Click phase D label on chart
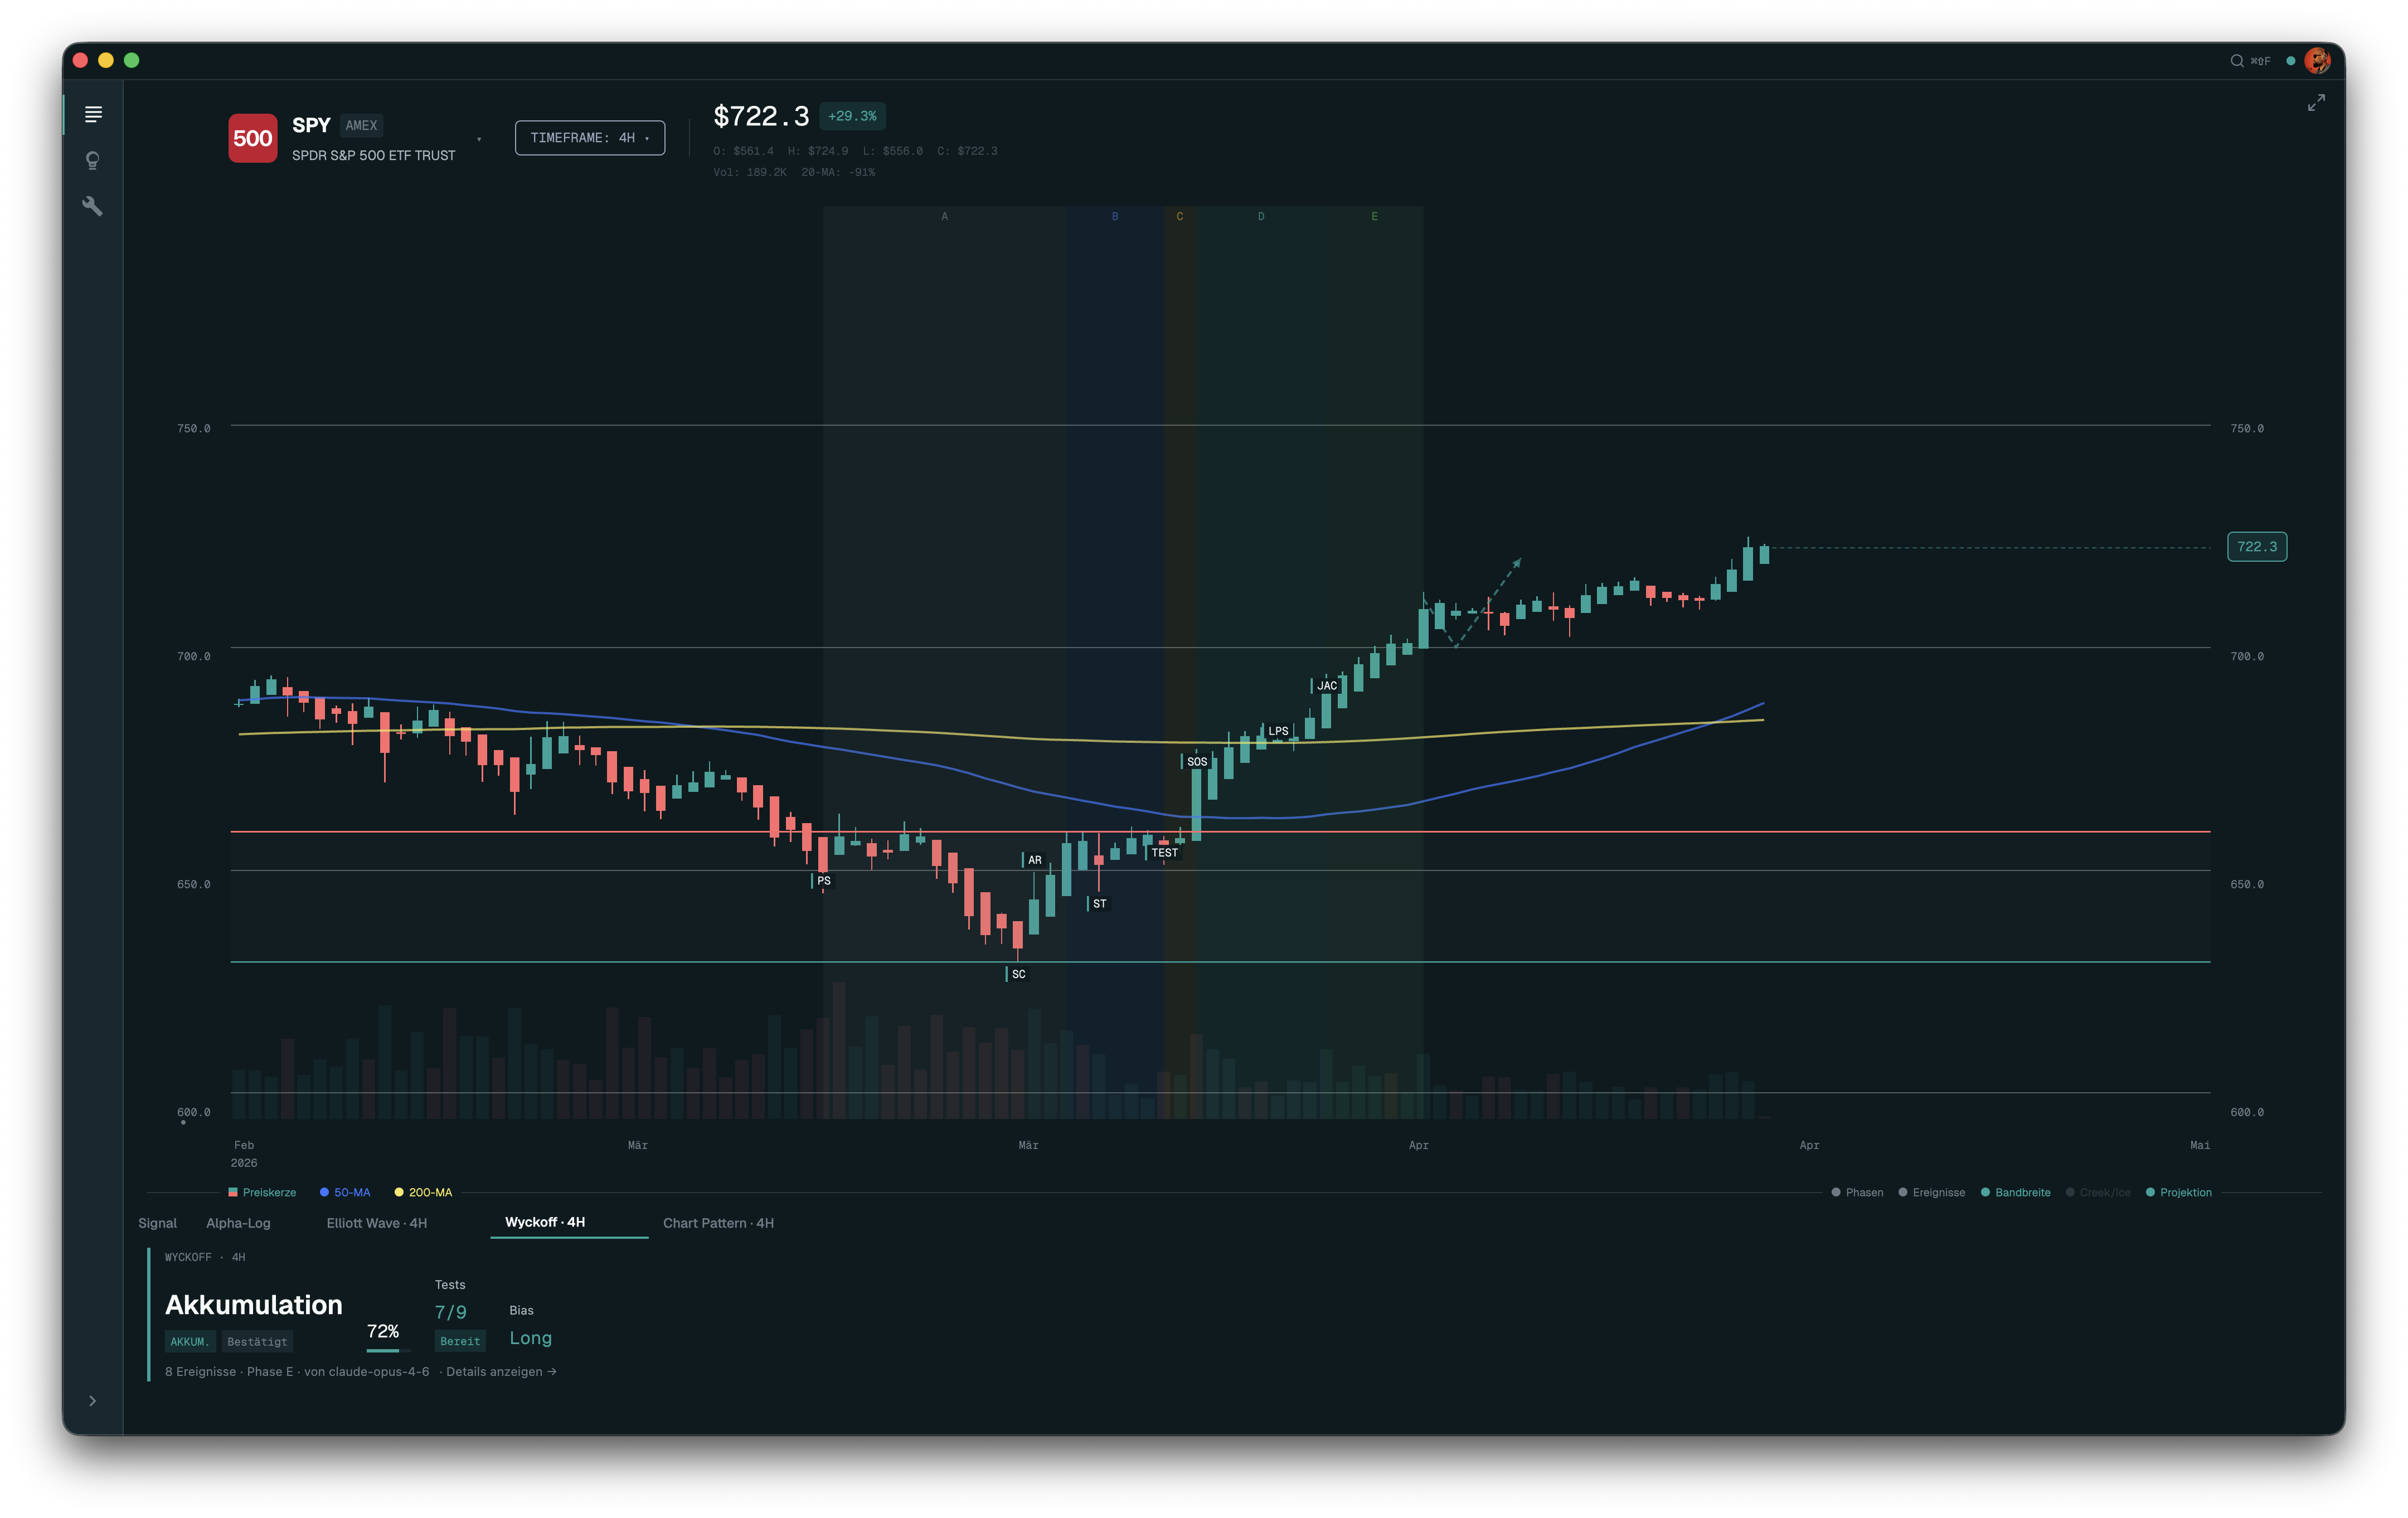The image size is (2408, 1518). (x=1261, y=216)
